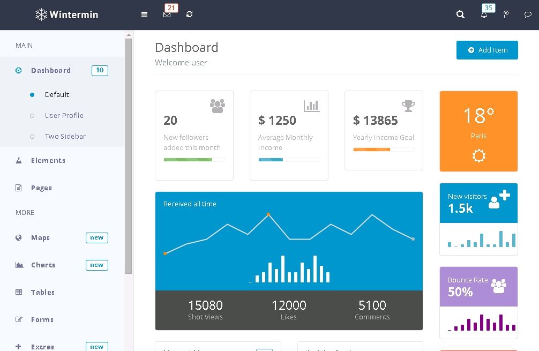The image size is (539, 351).
Task: Expand the Pages sidebar menu
Action: pyautogui.click(x=41, y=188)
